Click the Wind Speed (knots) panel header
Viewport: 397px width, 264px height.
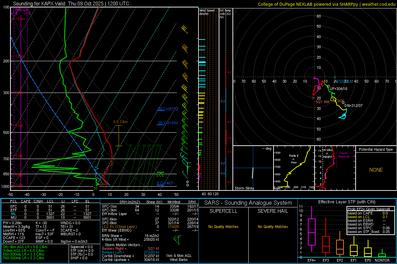(x=207, y=12)
